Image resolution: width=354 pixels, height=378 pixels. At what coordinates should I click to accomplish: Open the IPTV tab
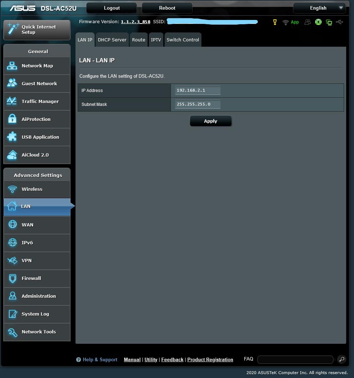coord(156,40)
